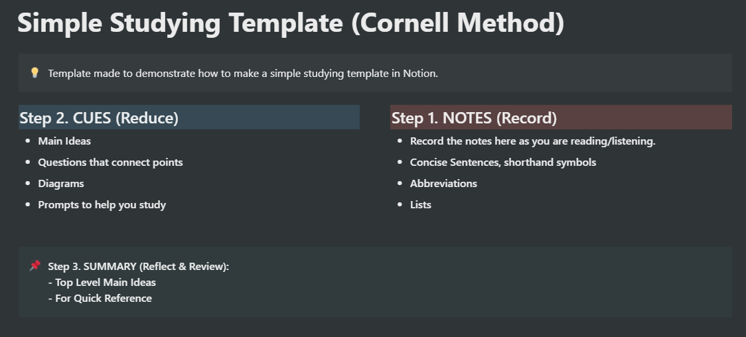Click the "Abbreviations" list item
Viewport: 746px width, 337px height.
point(443,183)
